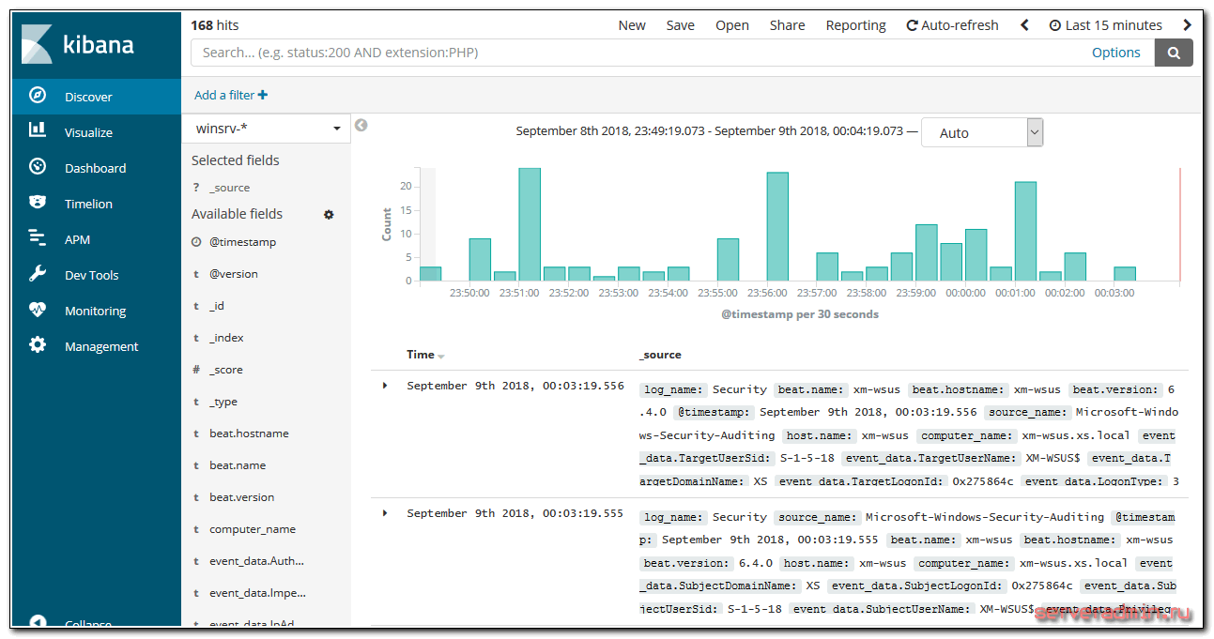Click histogram bar at 00:01:00

1025,231
